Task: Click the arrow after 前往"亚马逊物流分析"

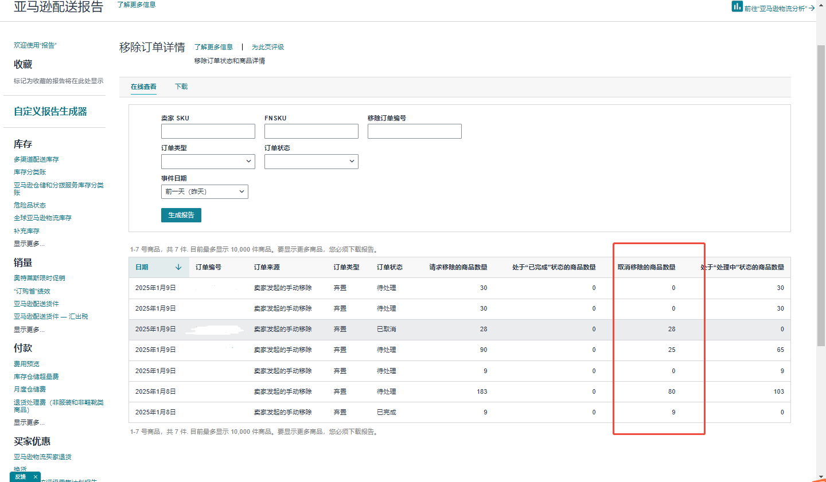Action: click(x=812, y=9)
